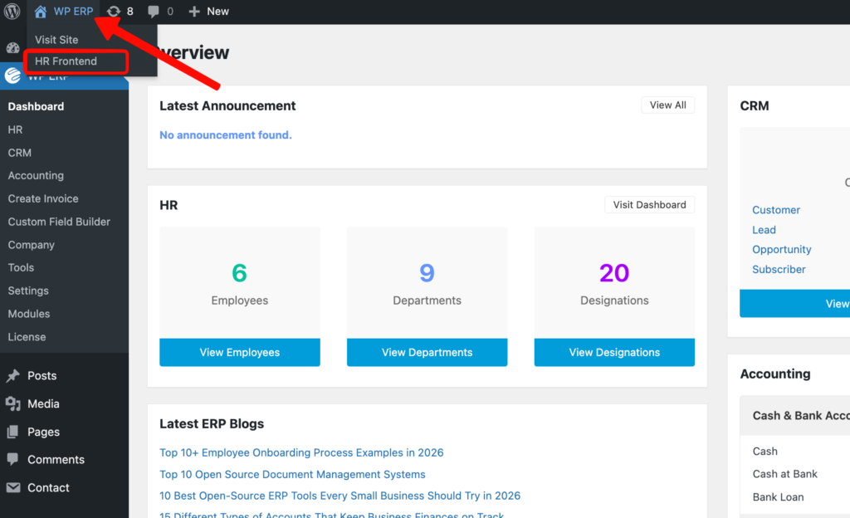Viewport: 850px width, 518px height.
Task: Choose Visit Site in the dropdown menu
Action: (56, 40)
